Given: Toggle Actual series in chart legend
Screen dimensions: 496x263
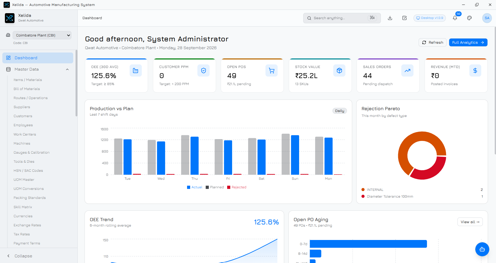Looking at the screenshot, I should [195, 187].
